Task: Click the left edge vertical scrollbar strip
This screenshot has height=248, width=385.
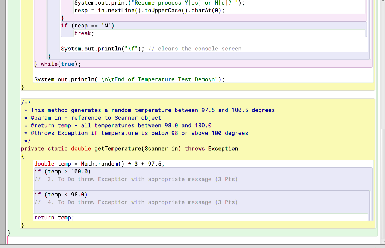Action: (2, 124)
